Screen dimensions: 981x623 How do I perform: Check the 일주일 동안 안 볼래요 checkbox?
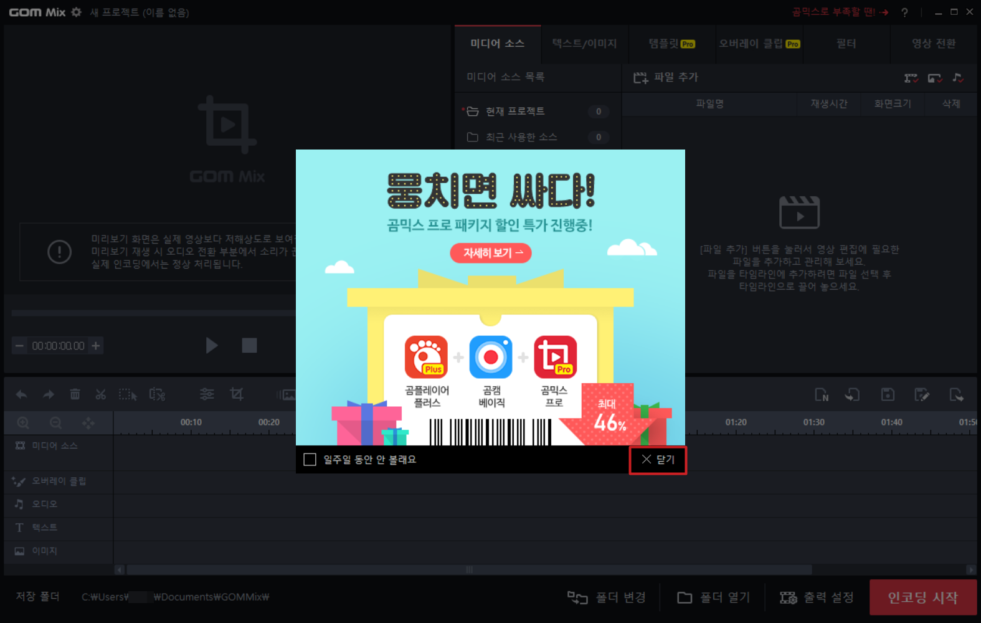click(x=310, y=460)
